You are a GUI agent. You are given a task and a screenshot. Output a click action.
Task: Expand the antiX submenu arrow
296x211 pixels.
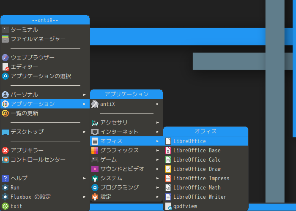coord(158,104)
